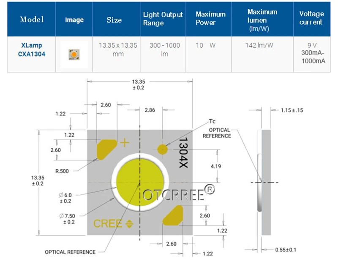Viewport: 338px width, 269px height.
Task: Click the '4.19' dimension label
Action: [x=216, y=166]
